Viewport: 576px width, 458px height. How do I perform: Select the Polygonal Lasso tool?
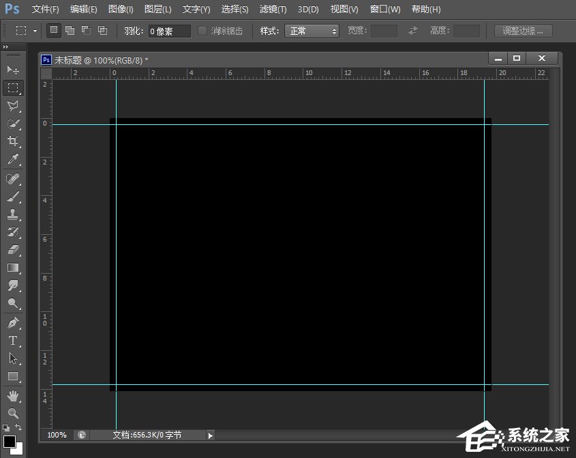pos(12,106)
